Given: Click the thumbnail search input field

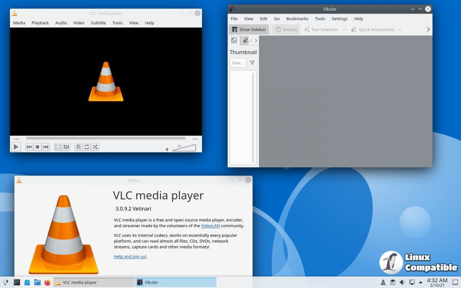Looking at the screenshot, I should 238,63.
